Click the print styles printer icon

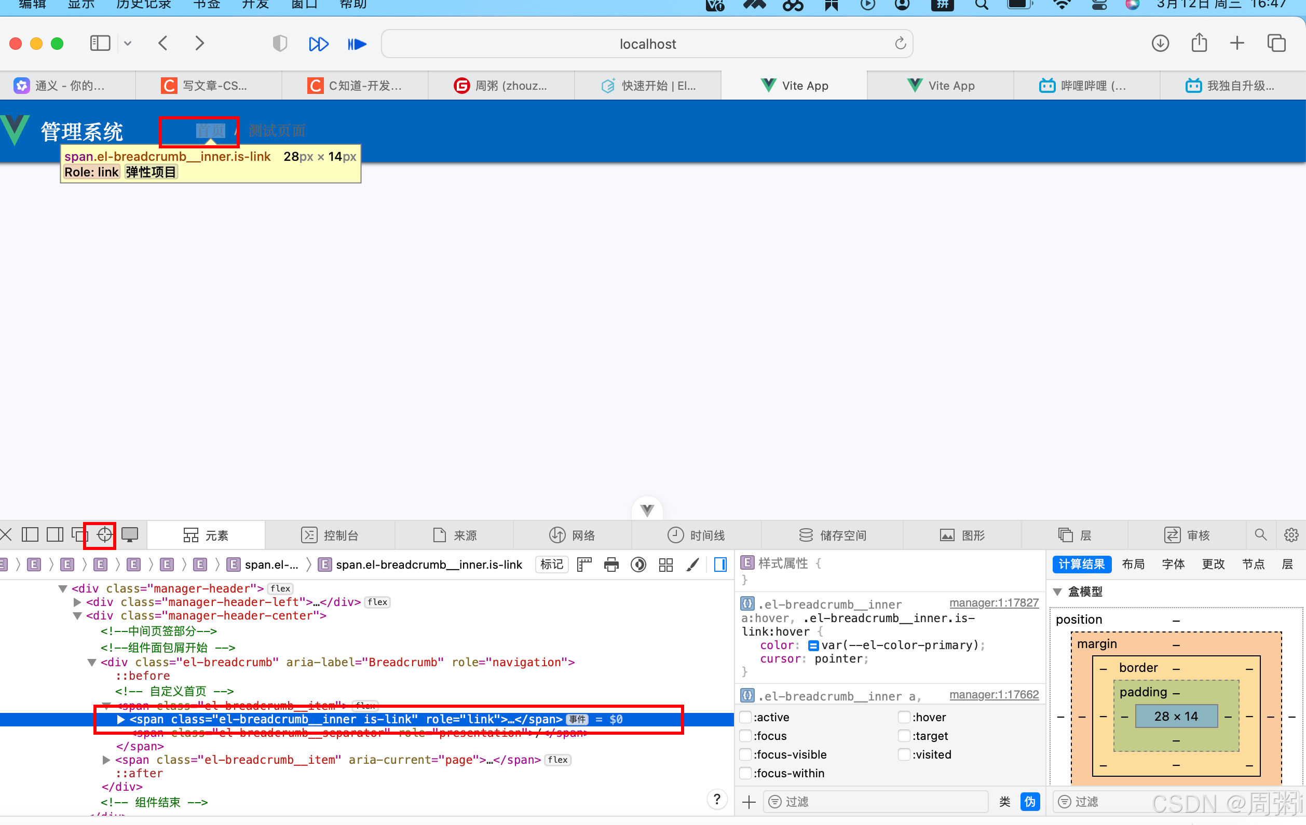coord(611,565)
